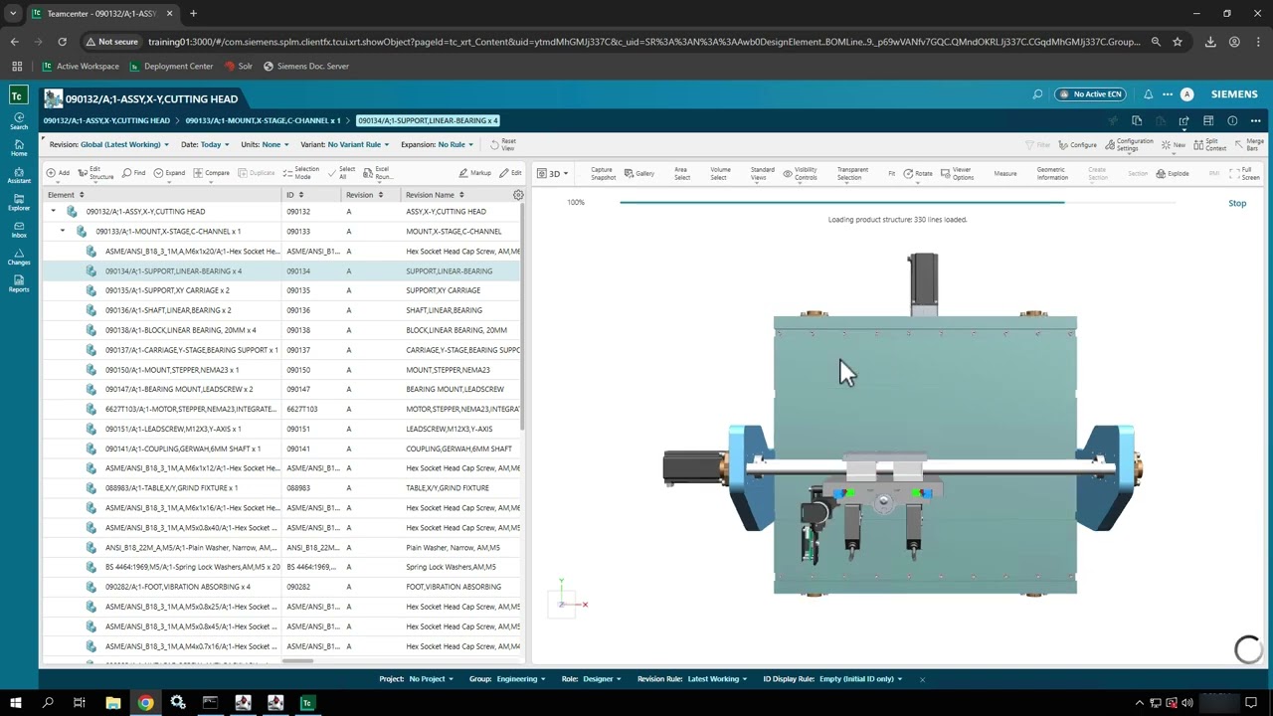Activate Area Select tool
The width and height of the screenshot is (1273, 716).
(681, 173)
